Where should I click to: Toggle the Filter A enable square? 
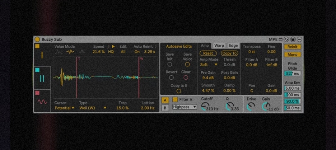(175, 99)
